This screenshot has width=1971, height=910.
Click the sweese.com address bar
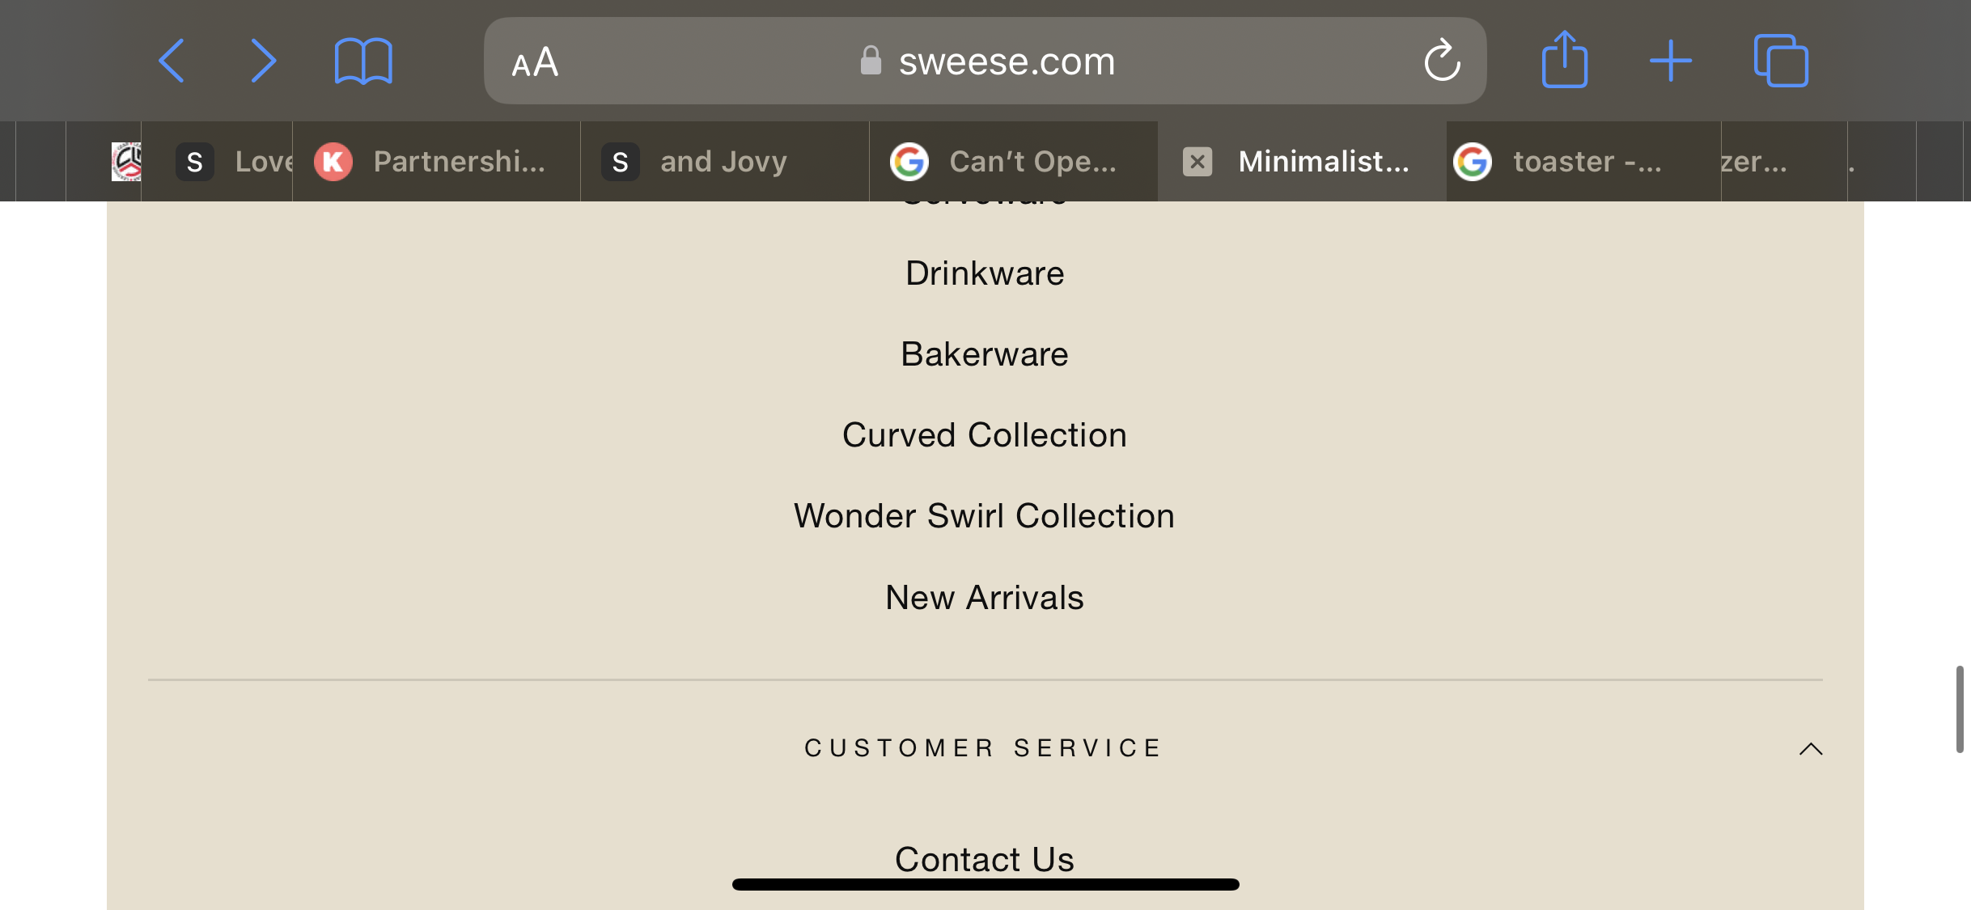(985, 61)
